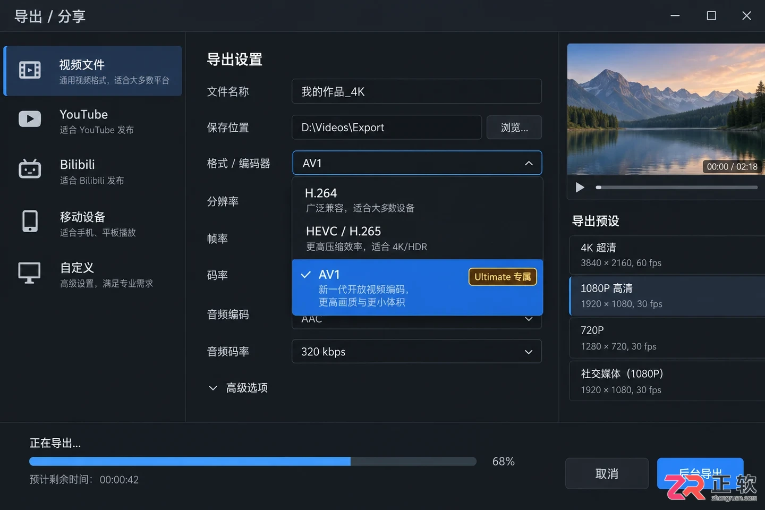Click the 68% progress percentage
Screen dimensions: 765x510
[x=504, y=462]
